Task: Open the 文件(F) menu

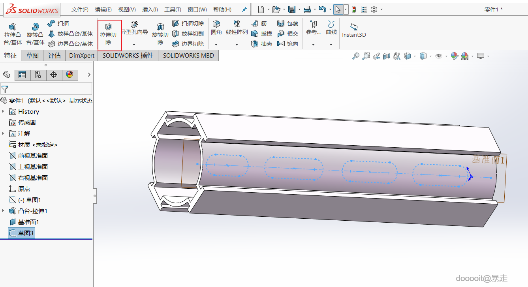Action: click(x=80, y=9)
